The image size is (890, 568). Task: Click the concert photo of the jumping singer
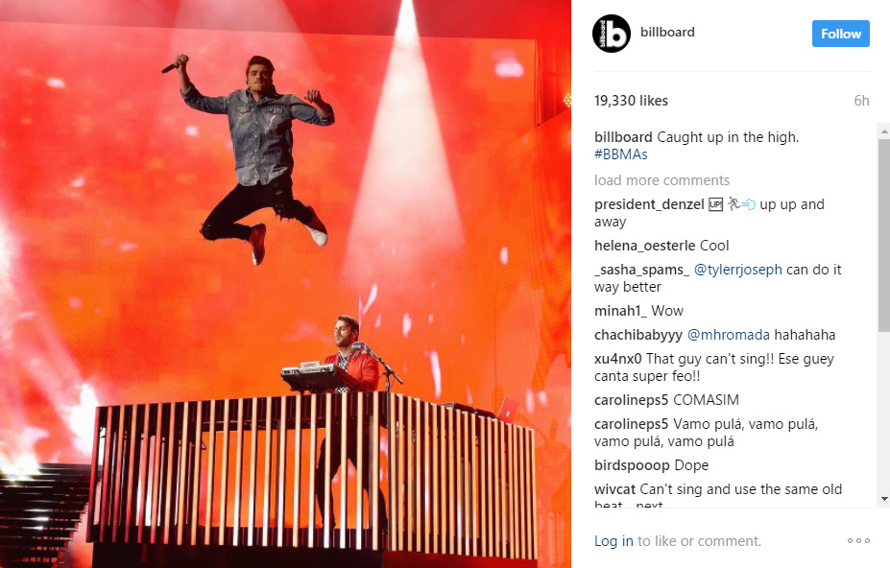click(x=285, y=284)
